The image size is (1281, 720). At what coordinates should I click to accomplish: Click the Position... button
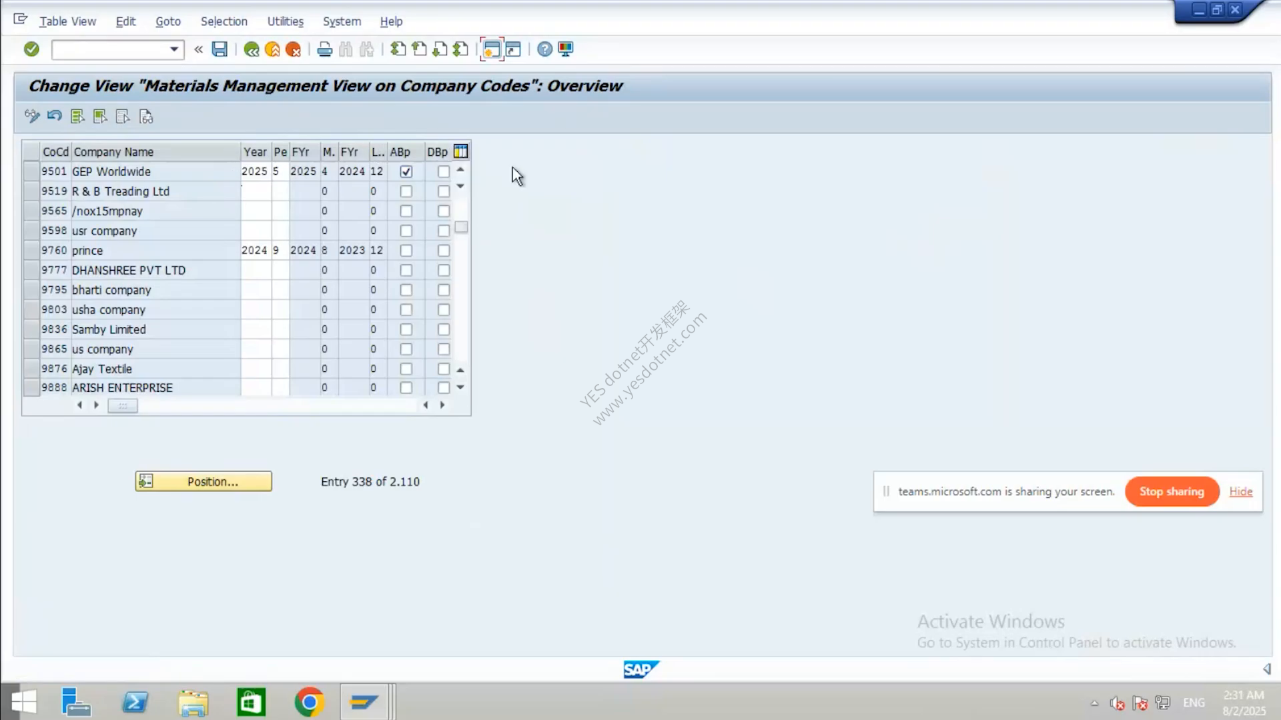pyautogui.click(x=203, y=481)
